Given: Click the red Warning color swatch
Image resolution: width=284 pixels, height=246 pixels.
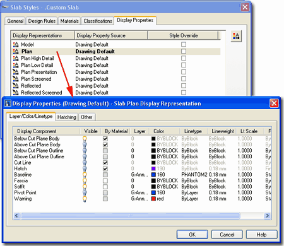Looking at the screenshot, I should coord(153,199).
